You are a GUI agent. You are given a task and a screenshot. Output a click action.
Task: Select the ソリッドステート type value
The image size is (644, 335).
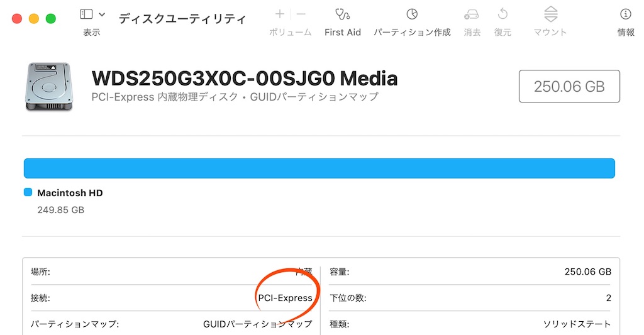pyautogui.click(x=577, y=324)
